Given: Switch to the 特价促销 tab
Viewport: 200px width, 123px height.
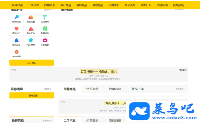Looking at the screenshot, I should pyautogui.click(x=92, y=89).
